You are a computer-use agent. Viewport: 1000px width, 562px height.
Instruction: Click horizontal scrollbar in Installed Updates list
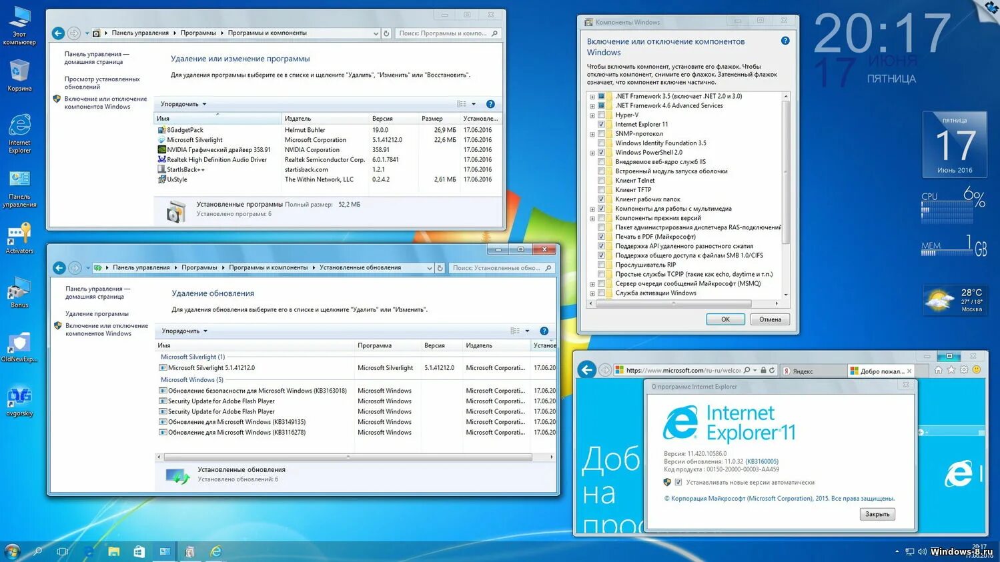348,457
